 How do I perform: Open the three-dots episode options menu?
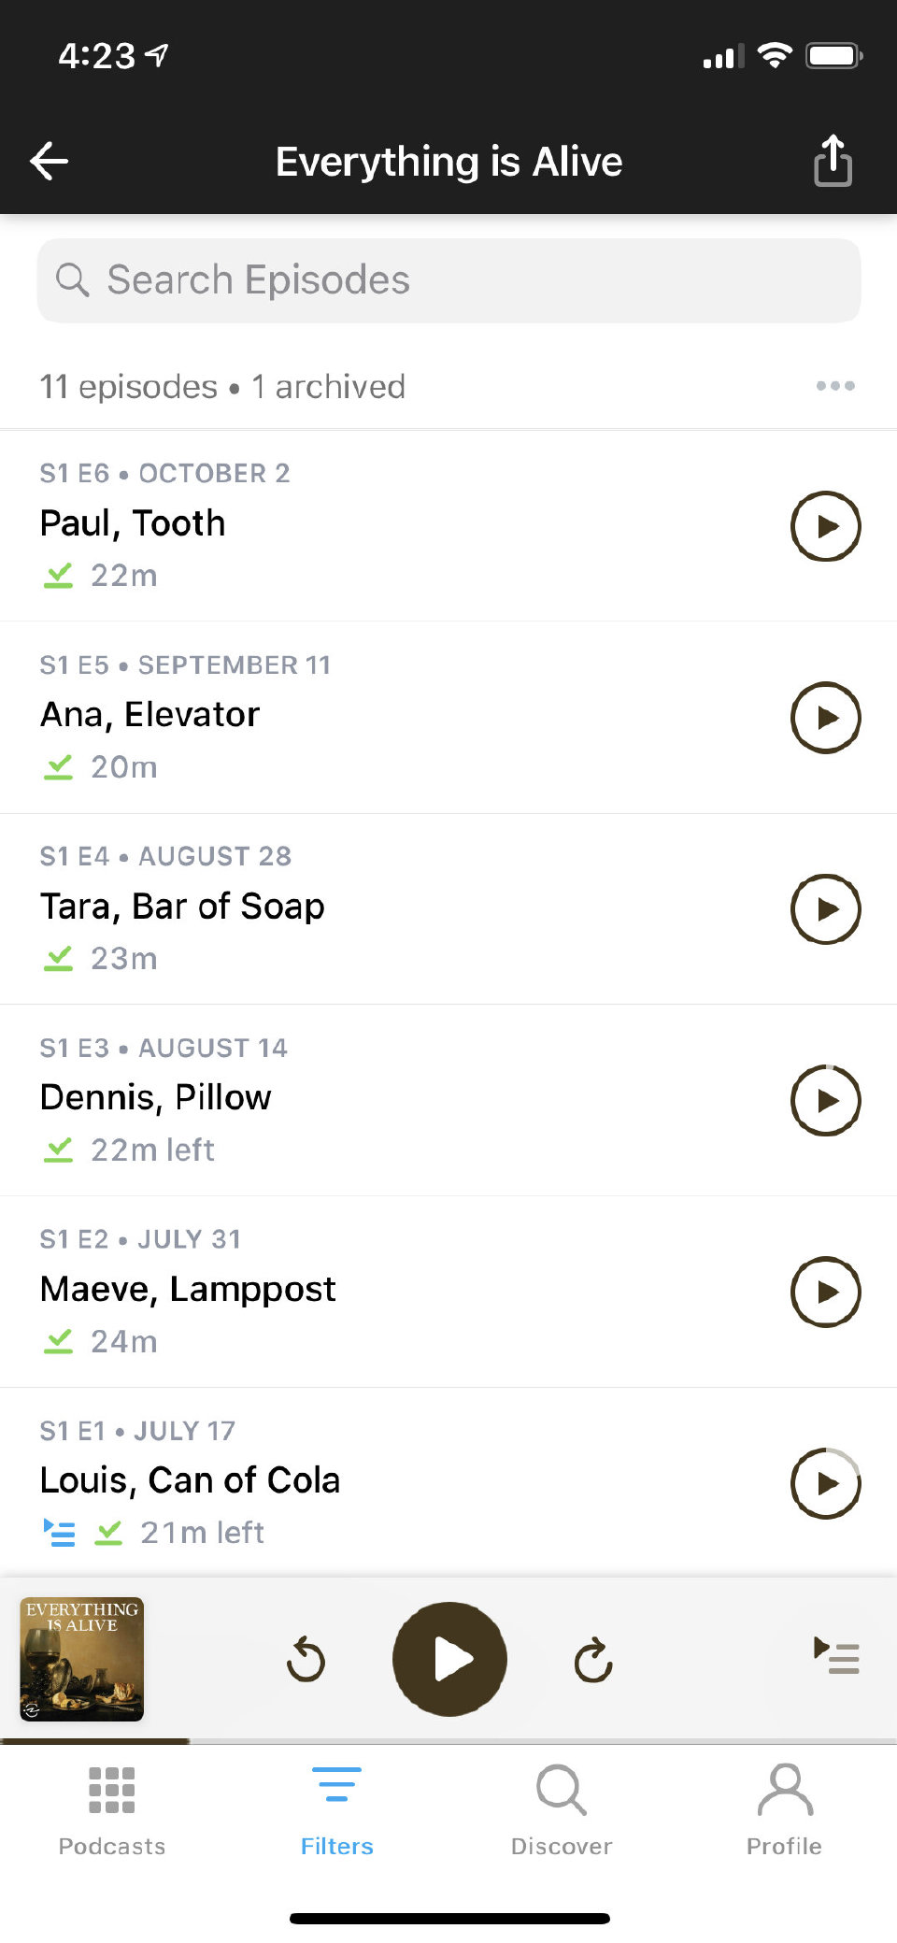[x=834, y=386]
